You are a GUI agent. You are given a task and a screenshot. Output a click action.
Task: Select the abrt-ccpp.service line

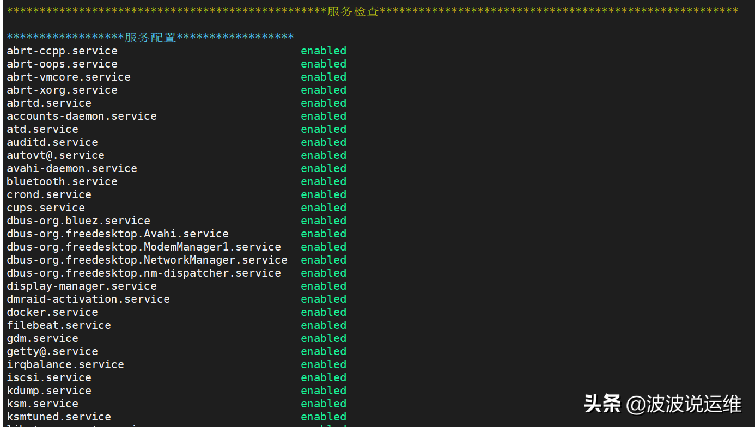pos(62,51)
